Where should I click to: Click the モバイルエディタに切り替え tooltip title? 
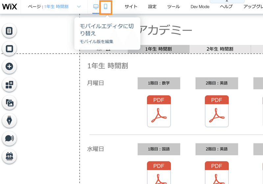107,30
